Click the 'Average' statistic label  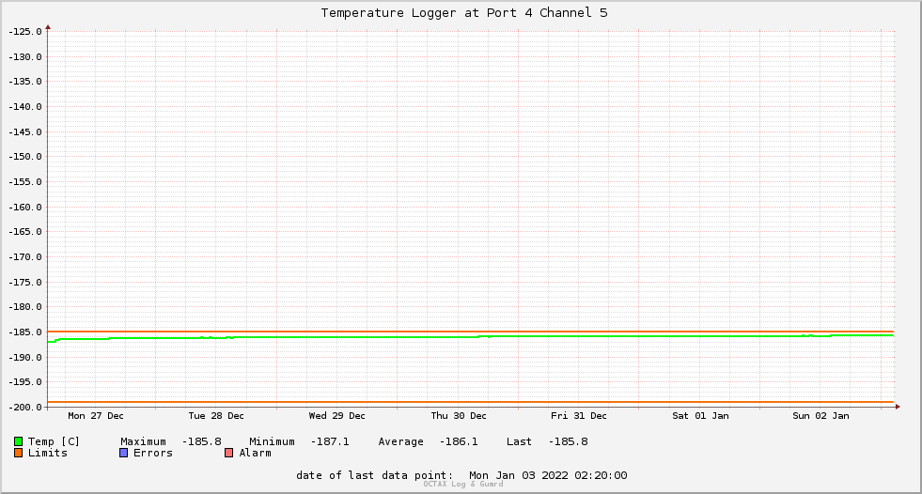400,441
